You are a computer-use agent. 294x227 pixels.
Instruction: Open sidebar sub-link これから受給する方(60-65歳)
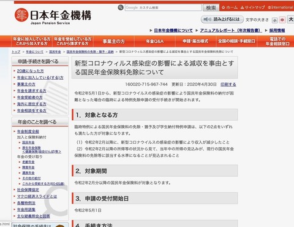click(43, 184)
